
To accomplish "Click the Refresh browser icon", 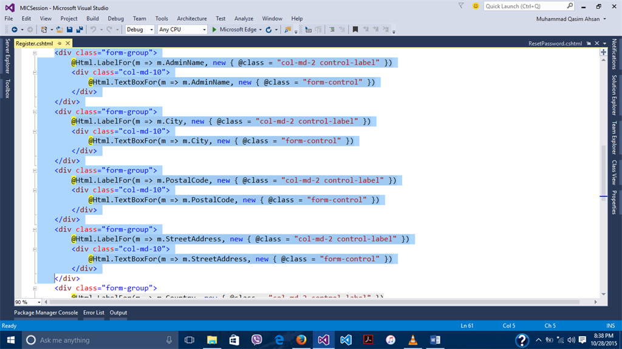I will click(x=268, y=29).
